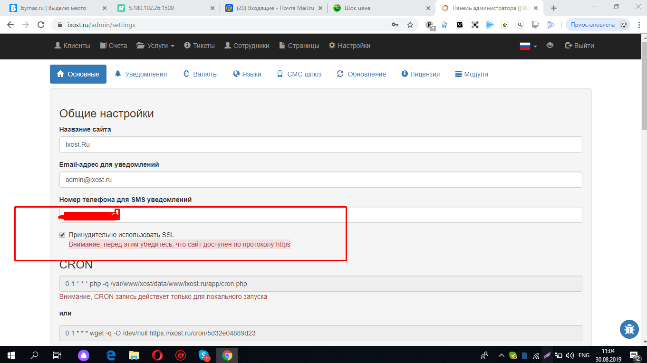Click the Название сайта input field
This screenshot has width=647, height=363.
tap(320, 144)
